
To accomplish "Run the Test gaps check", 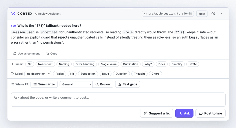I will 128,84.
